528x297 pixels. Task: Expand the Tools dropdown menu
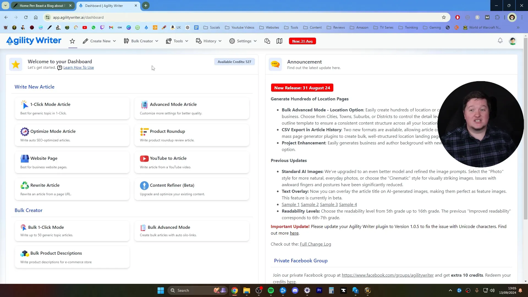click(x=177, y=41)
